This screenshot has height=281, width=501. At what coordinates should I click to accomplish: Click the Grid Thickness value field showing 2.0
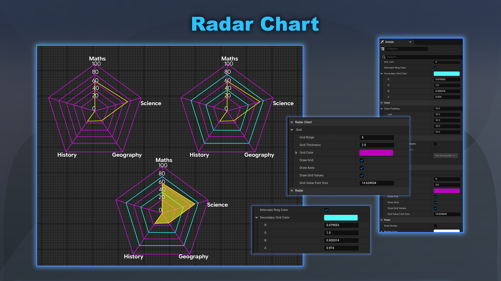click(x=377, y=145)
